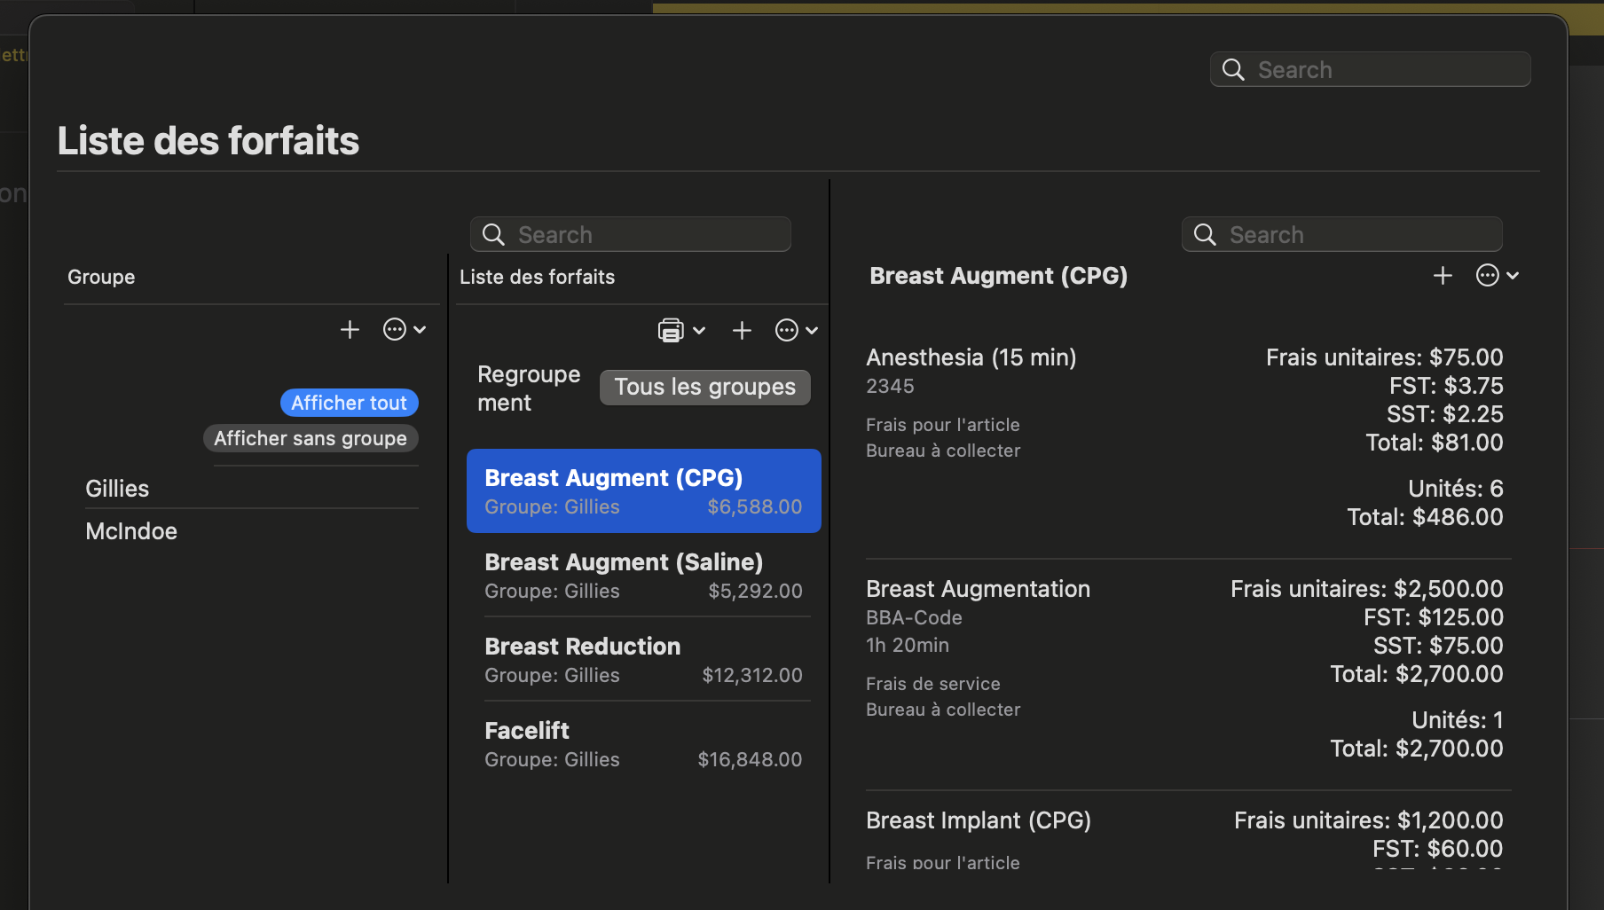Click the Total: $486.00 value

coord(1425,517)
